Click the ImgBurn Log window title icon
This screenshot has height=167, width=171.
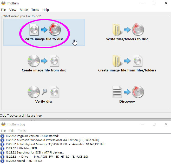point(3,124)
